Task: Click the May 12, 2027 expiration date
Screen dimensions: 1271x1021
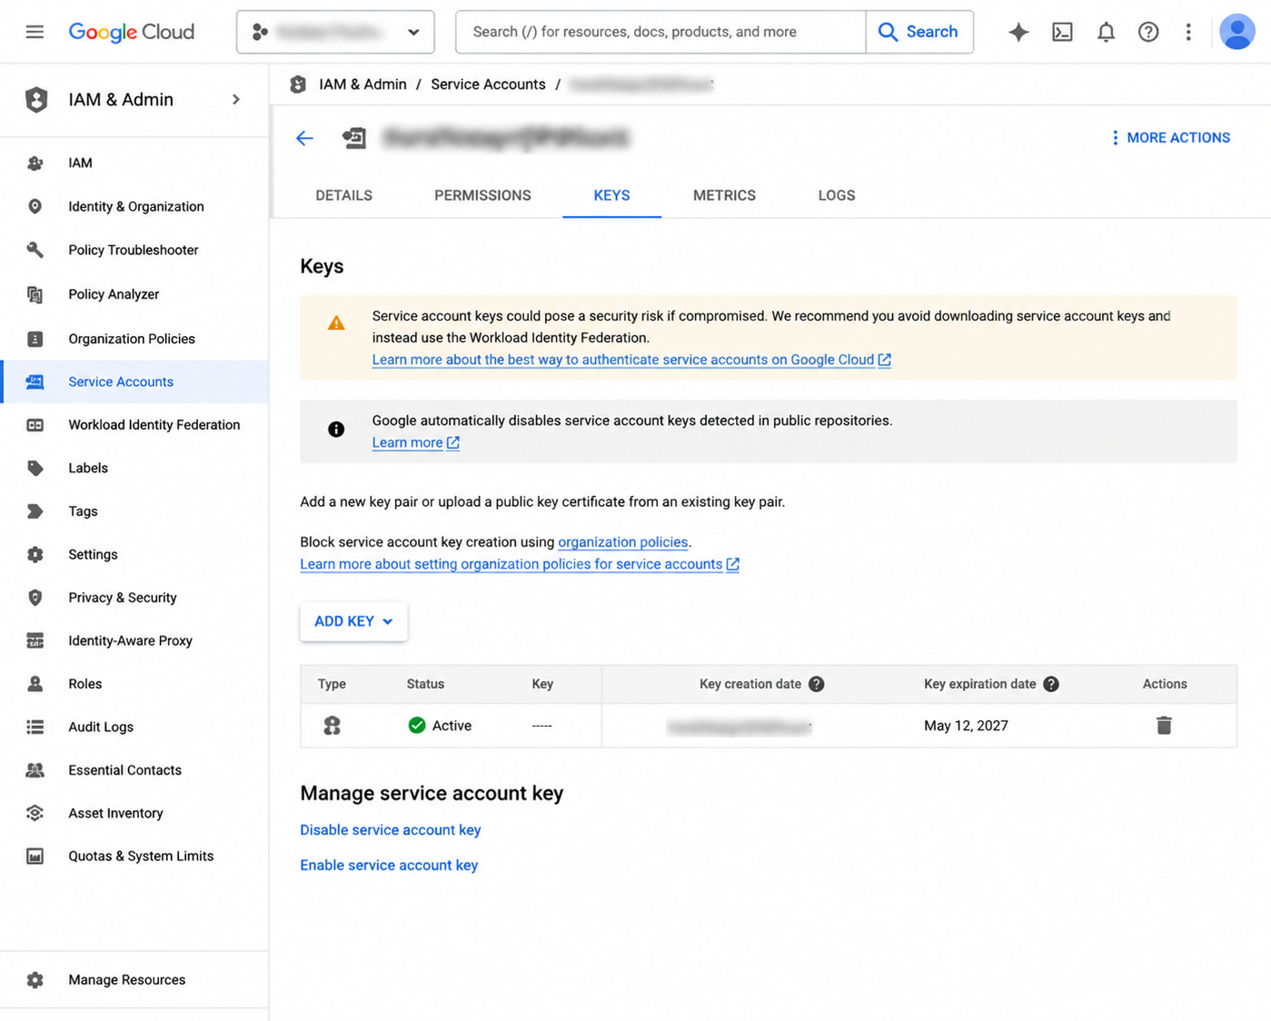Action: click(x=966, y=726)
